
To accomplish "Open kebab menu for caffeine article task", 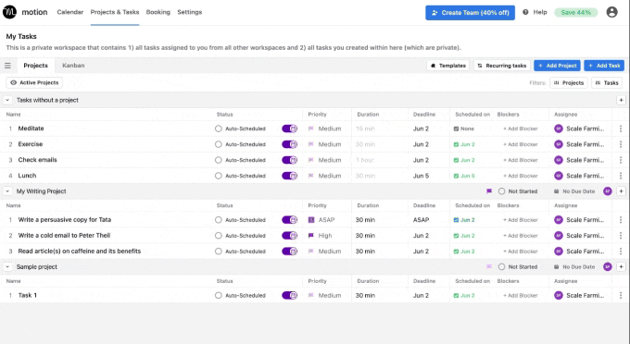I will pos(621,251).
